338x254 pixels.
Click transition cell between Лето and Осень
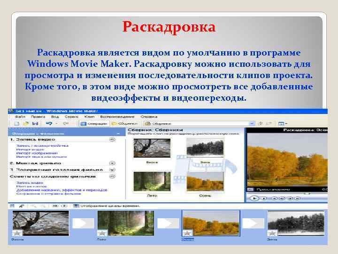pos(168,223)
